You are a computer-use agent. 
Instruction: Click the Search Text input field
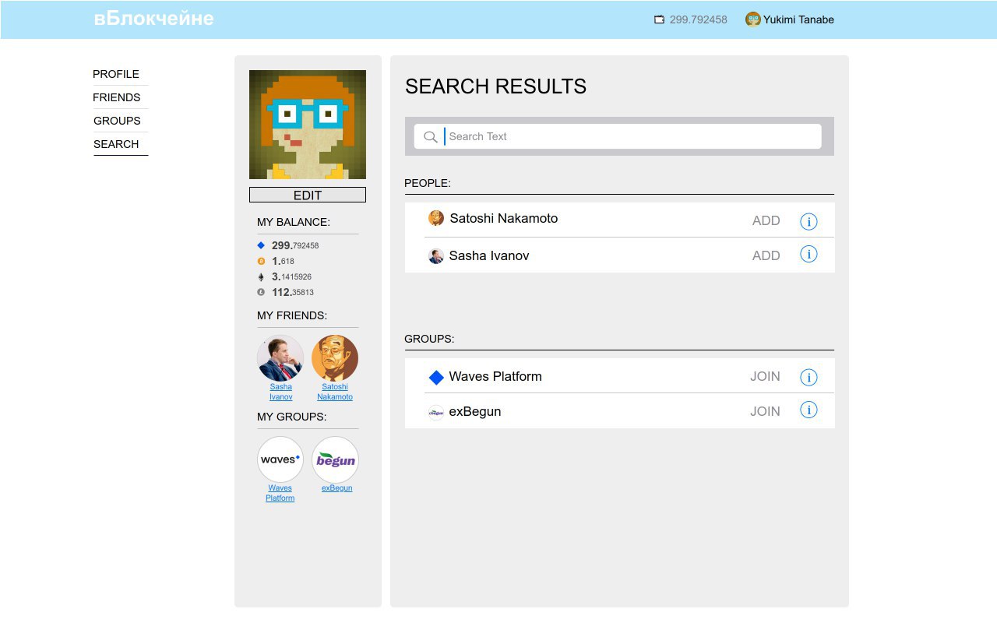[x=618, y=136]
